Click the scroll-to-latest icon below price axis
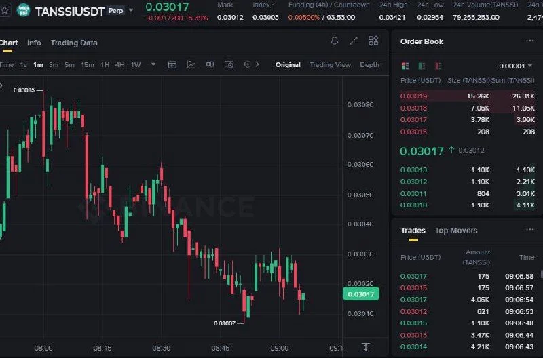The width and height of the screenshot is (543, 358). 366,347
